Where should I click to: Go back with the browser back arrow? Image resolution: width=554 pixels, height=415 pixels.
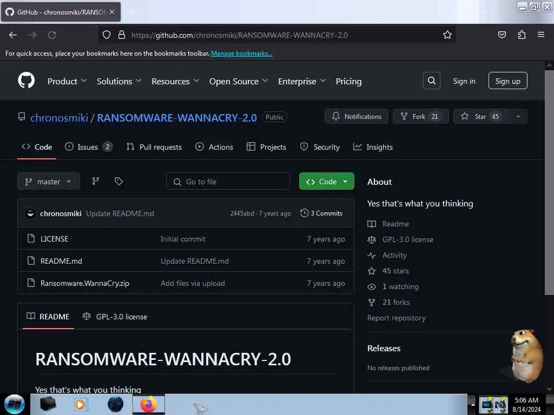(x=13, y=35)
